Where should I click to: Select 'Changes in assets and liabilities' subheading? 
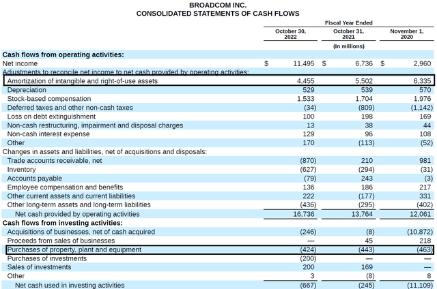[104, 151]
